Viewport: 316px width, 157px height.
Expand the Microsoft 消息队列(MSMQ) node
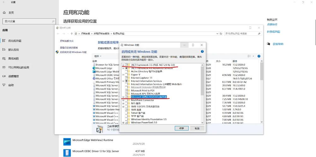(123, 97)
